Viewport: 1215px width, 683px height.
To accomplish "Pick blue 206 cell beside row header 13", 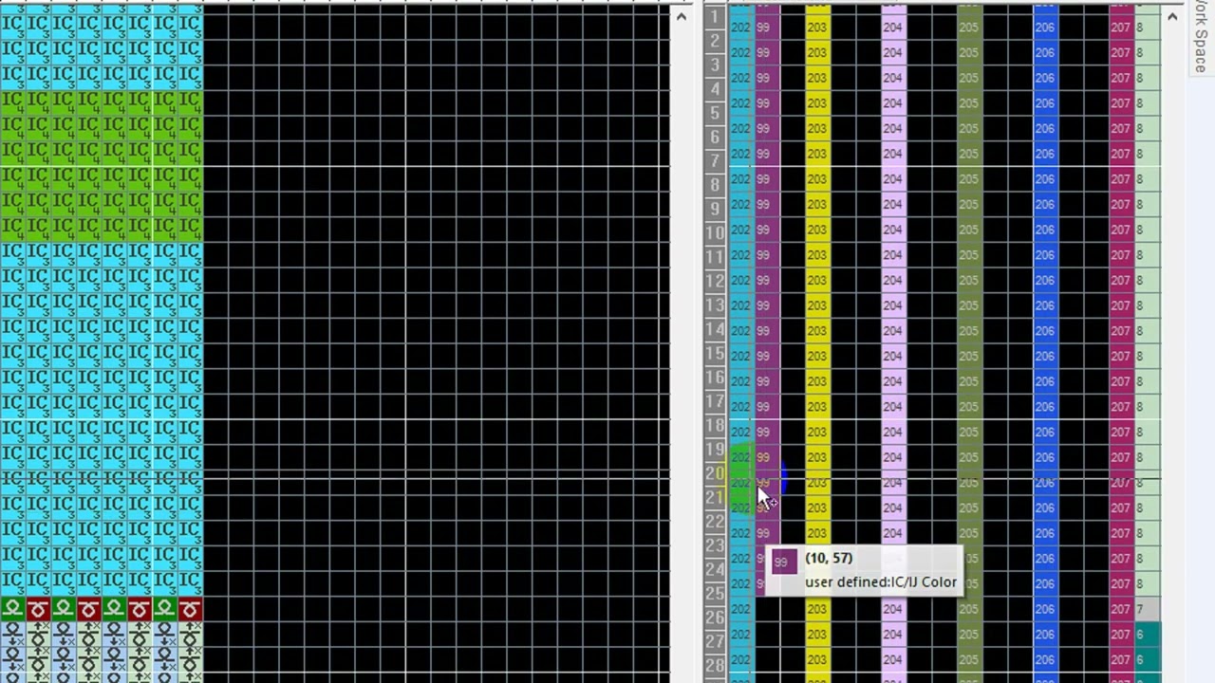I will tap(1045, 305).
